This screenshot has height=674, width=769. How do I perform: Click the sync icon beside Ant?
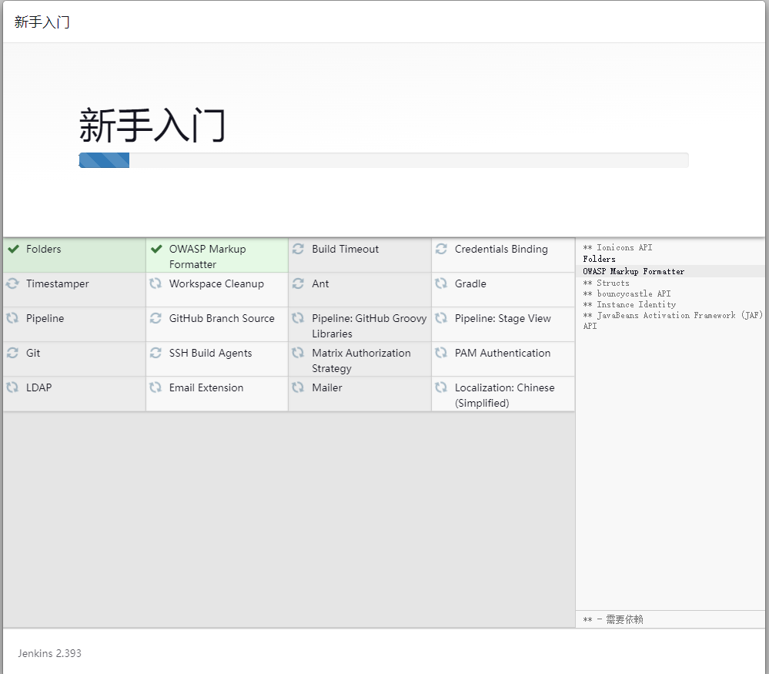[x=298, y=283]
